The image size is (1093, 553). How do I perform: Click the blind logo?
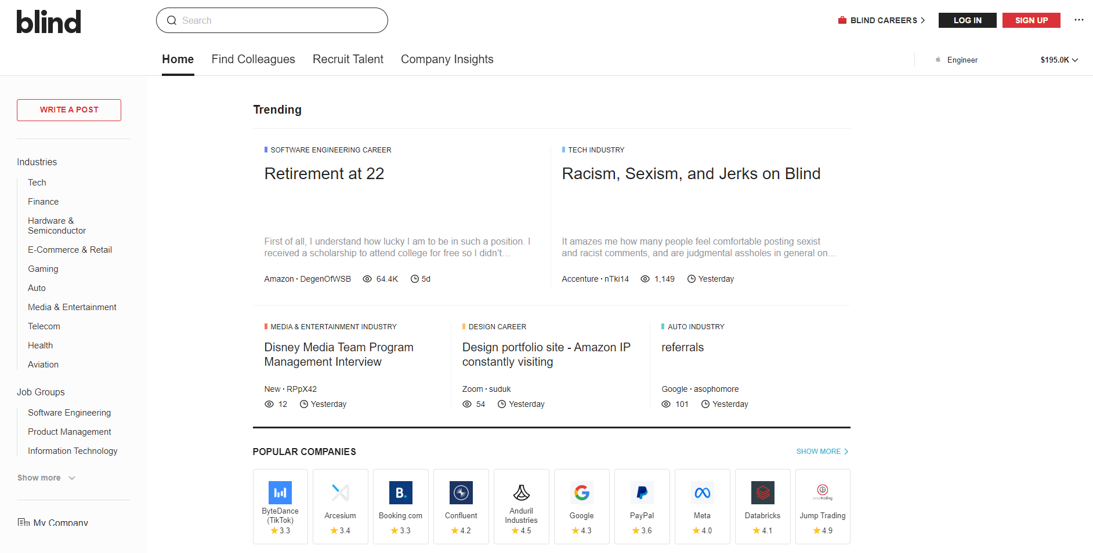tap(49, 21)
